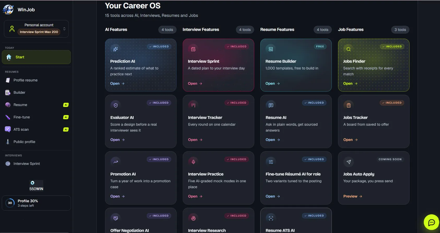Click the Evaluator AI card title
The width and height of the screenshot is (440, 233).
pyautogui.click(x=122, y=117)
